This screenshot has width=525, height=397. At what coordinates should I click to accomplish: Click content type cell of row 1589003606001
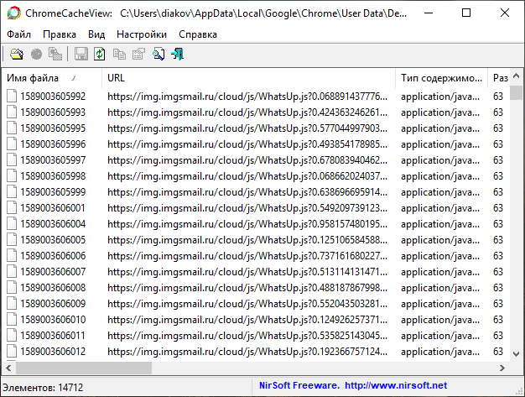440,208
